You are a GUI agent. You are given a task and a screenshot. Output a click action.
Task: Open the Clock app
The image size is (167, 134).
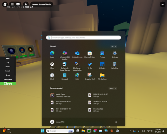tap(52, 77)
